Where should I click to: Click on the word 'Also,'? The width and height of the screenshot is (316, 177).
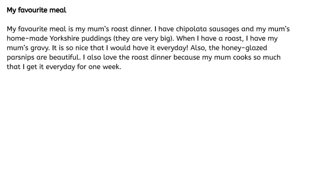198,48
